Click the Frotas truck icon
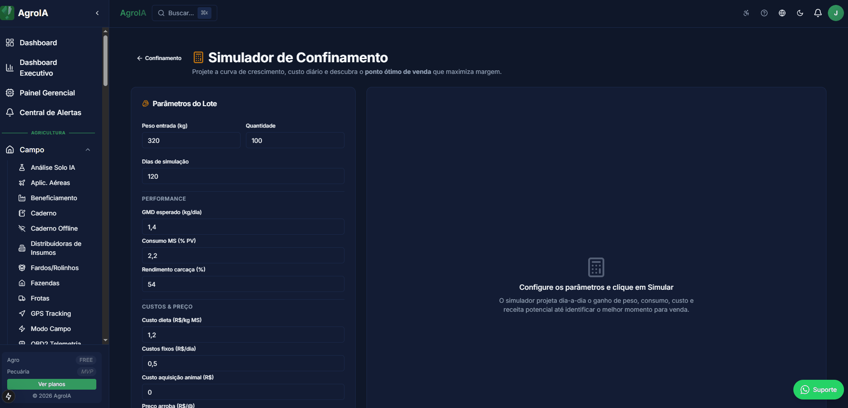Image resolution: width=848 pixels, height=408 pixels. pyautogui.click(x=22, y=298)
